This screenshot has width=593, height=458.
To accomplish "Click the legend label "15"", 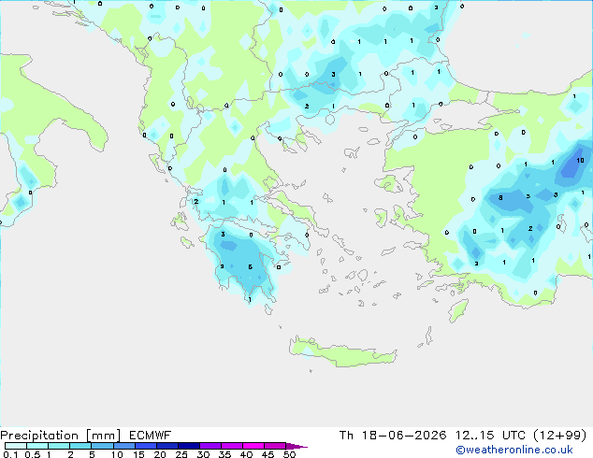I will (138, 454).
